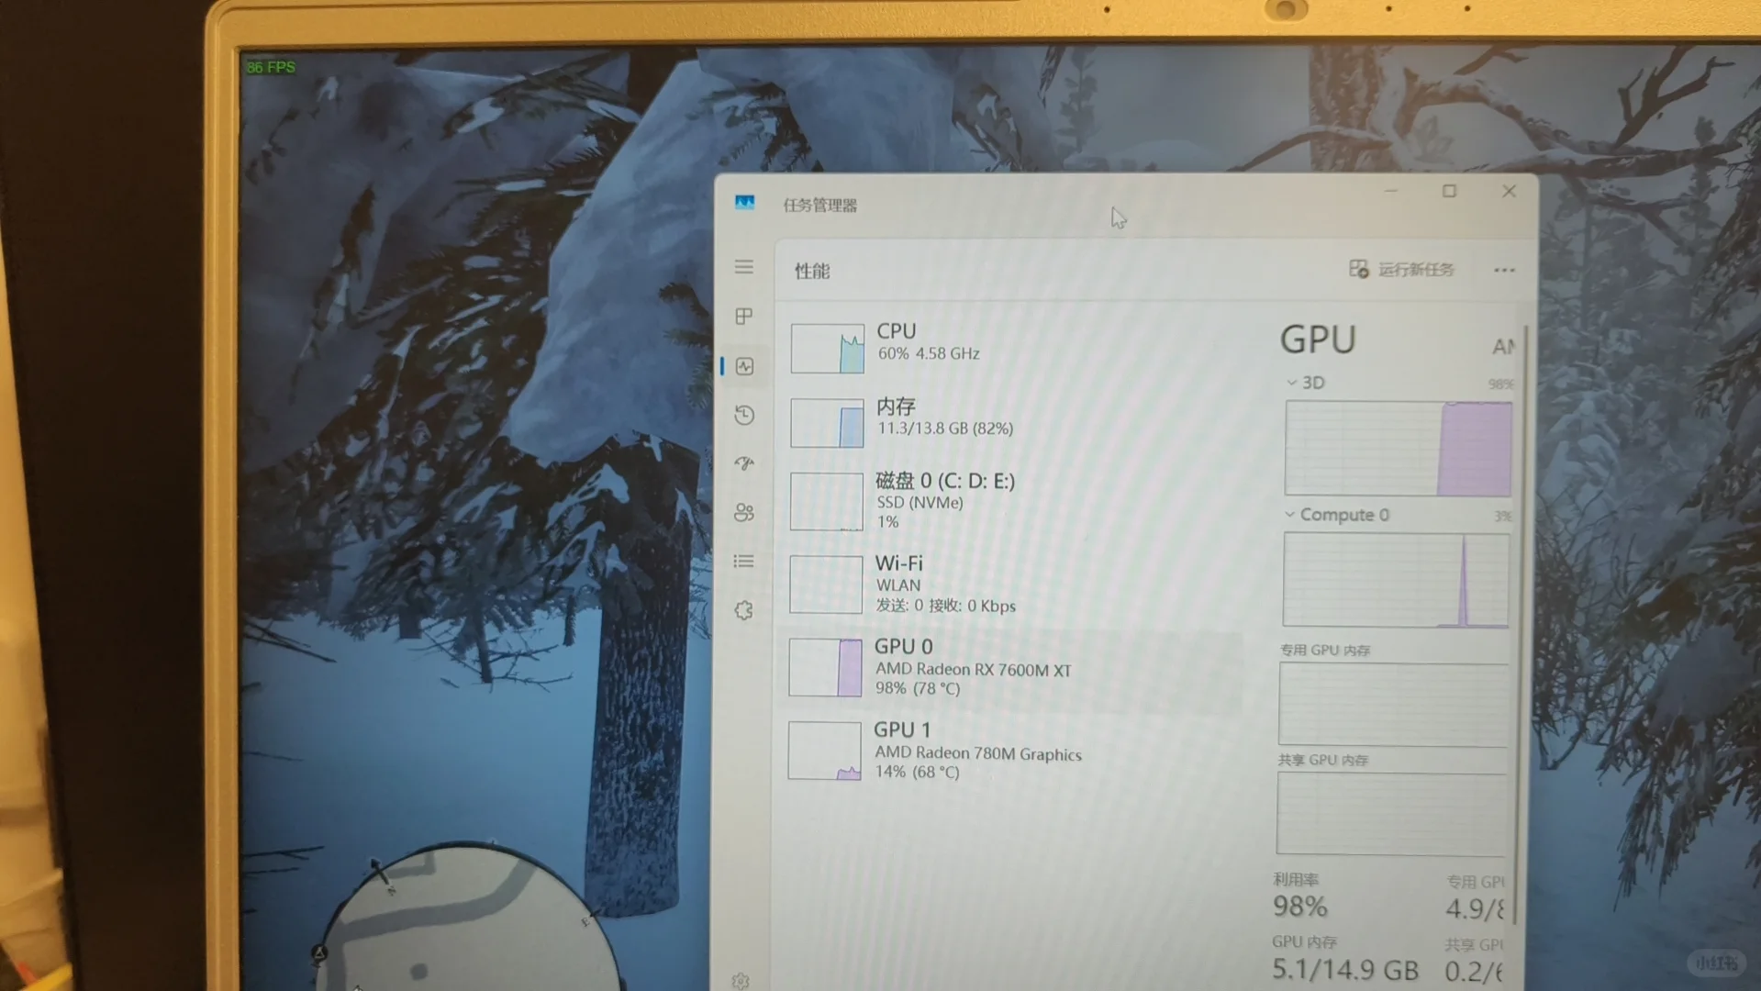Image resolution: width=1761 pixels, height=991 pixels.
Task: Click the 专用 GPU 内存 graph
Action: coord(1393,704)
